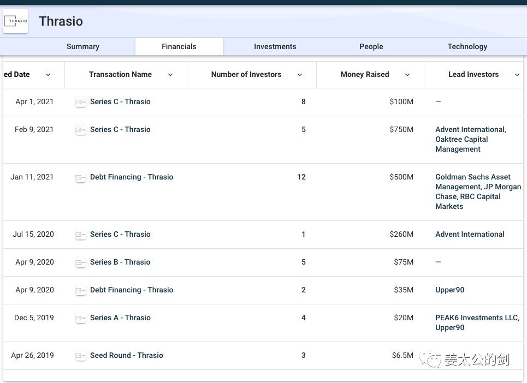Click the $100M money raised value
This screenshot has height=383, width=527.
coord(401,101)
